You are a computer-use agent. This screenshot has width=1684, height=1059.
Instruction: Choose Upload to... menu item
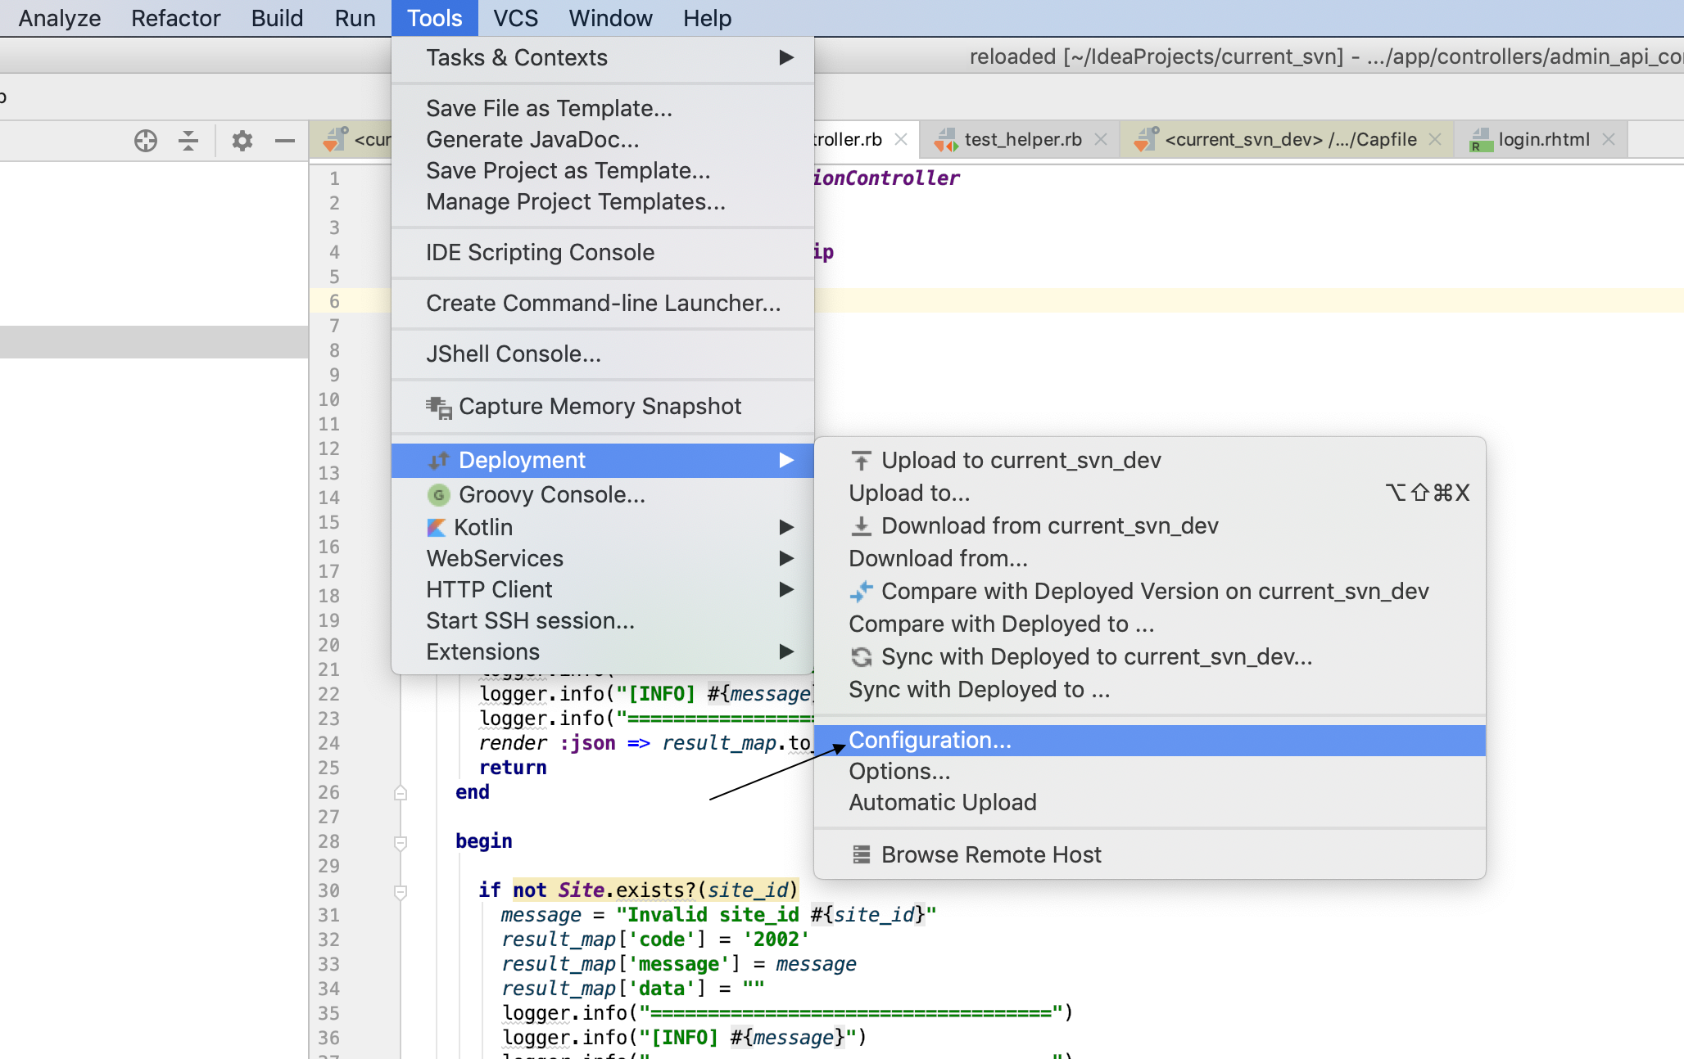[1150, 493]
